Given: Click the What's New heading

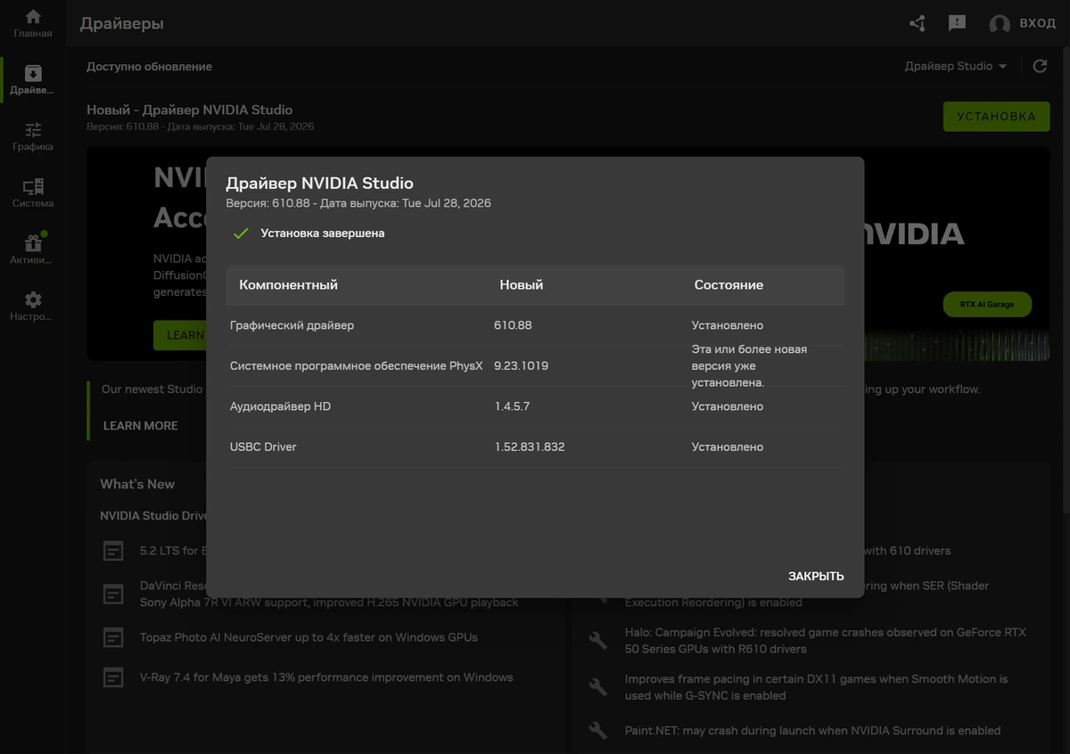Looking at the screenshot, I should click(137, 484).
